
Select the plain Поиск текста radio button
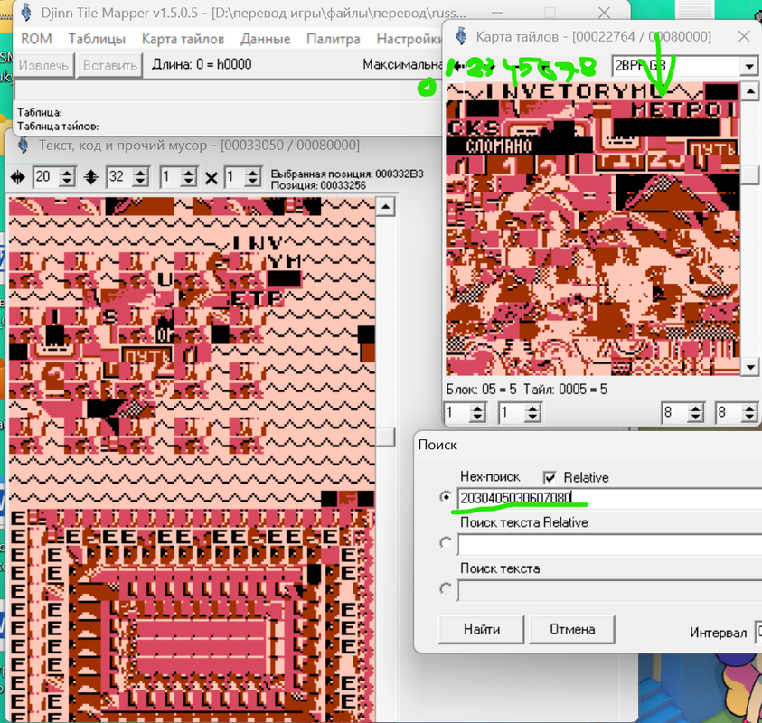click(446, 589)
